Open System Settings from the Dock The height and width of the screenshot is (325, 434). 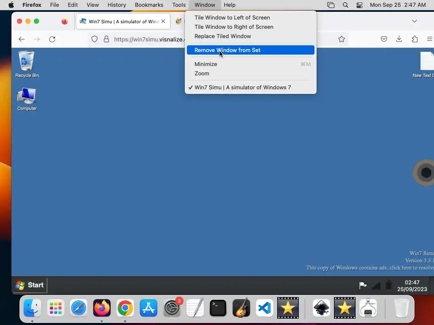pos(172,308)
